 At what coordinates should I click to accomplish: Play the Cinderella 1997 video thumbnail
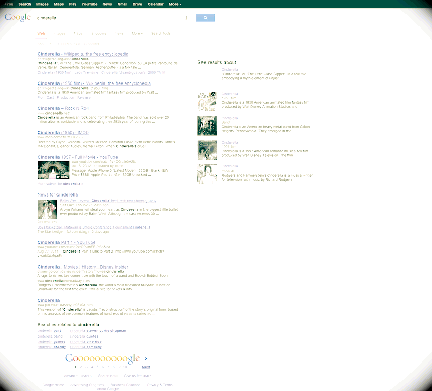[53, 170]
